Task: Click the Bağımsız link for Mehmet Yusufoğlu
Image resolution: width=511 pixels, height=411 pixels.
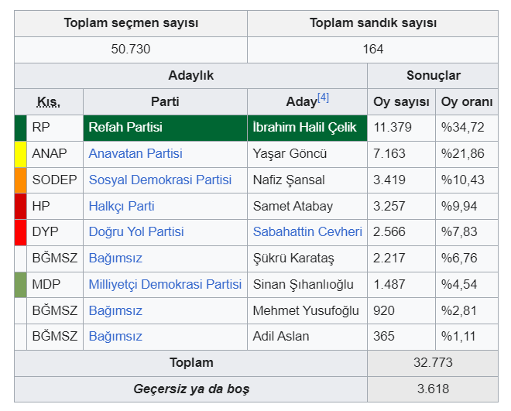Action: coord(115,310)
